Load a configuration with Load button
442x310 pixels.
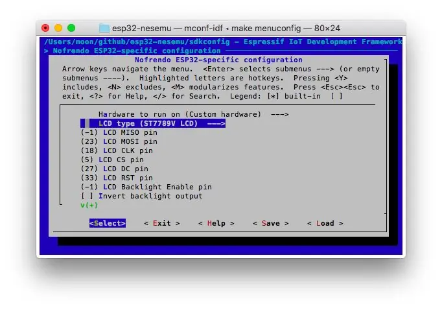pos(325,223)
